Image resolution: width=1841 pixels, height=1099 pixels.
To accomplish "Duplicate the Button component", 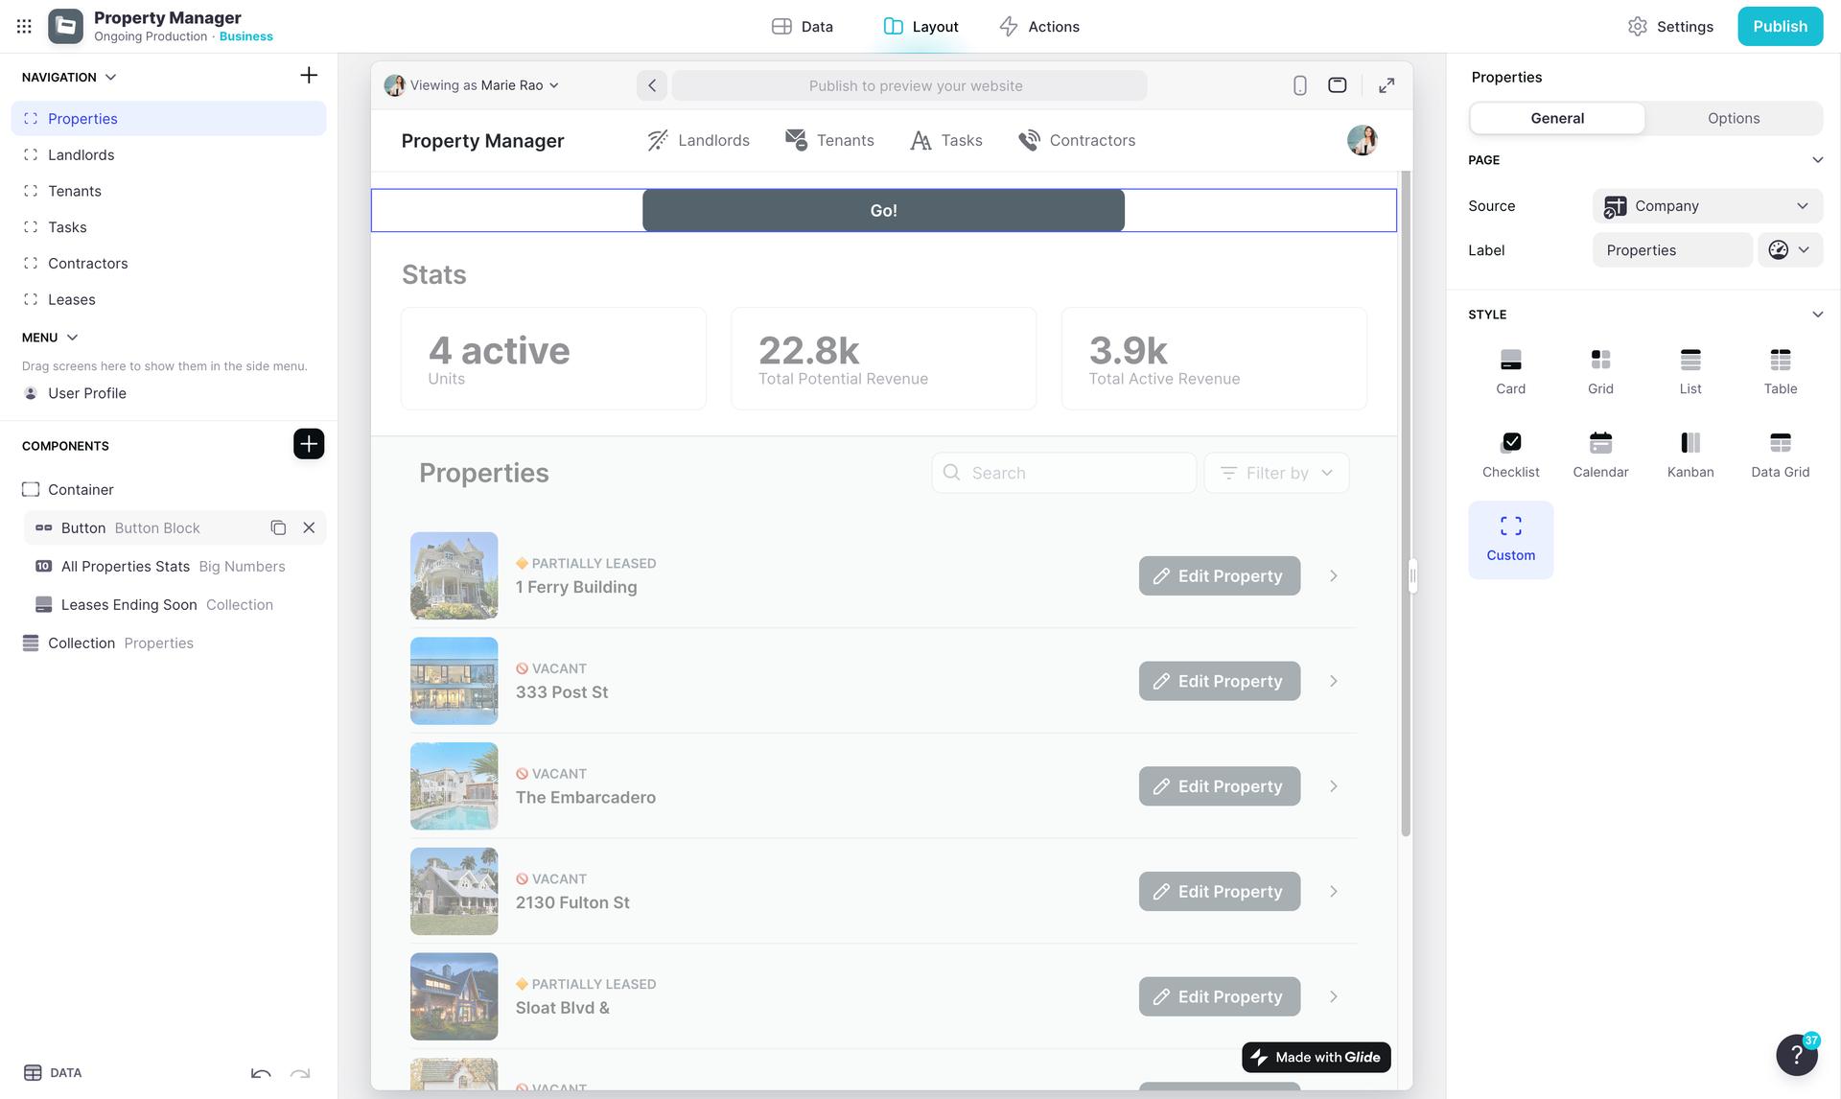I will (278, 528).
